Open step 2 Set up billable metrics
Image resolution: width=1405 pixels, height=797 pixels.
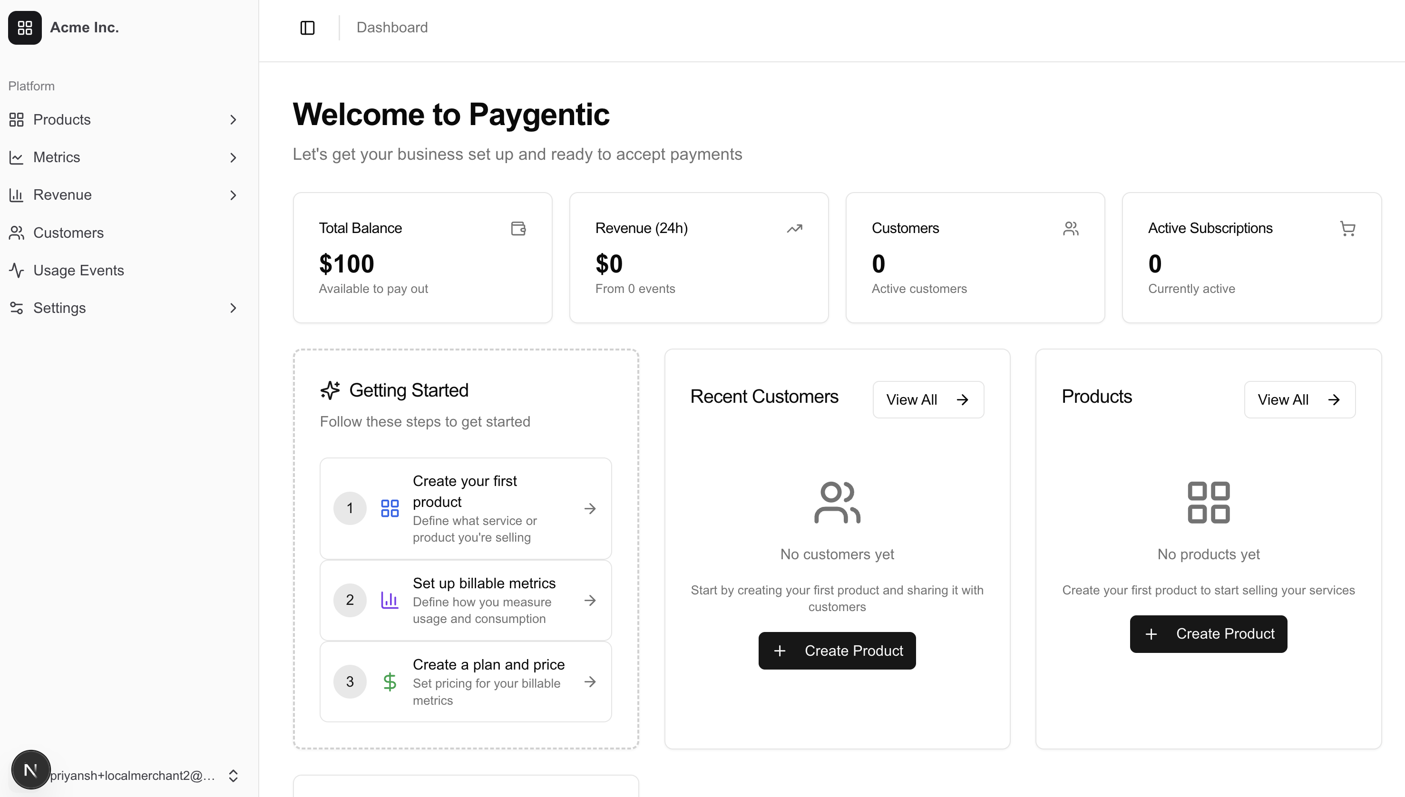465,600
